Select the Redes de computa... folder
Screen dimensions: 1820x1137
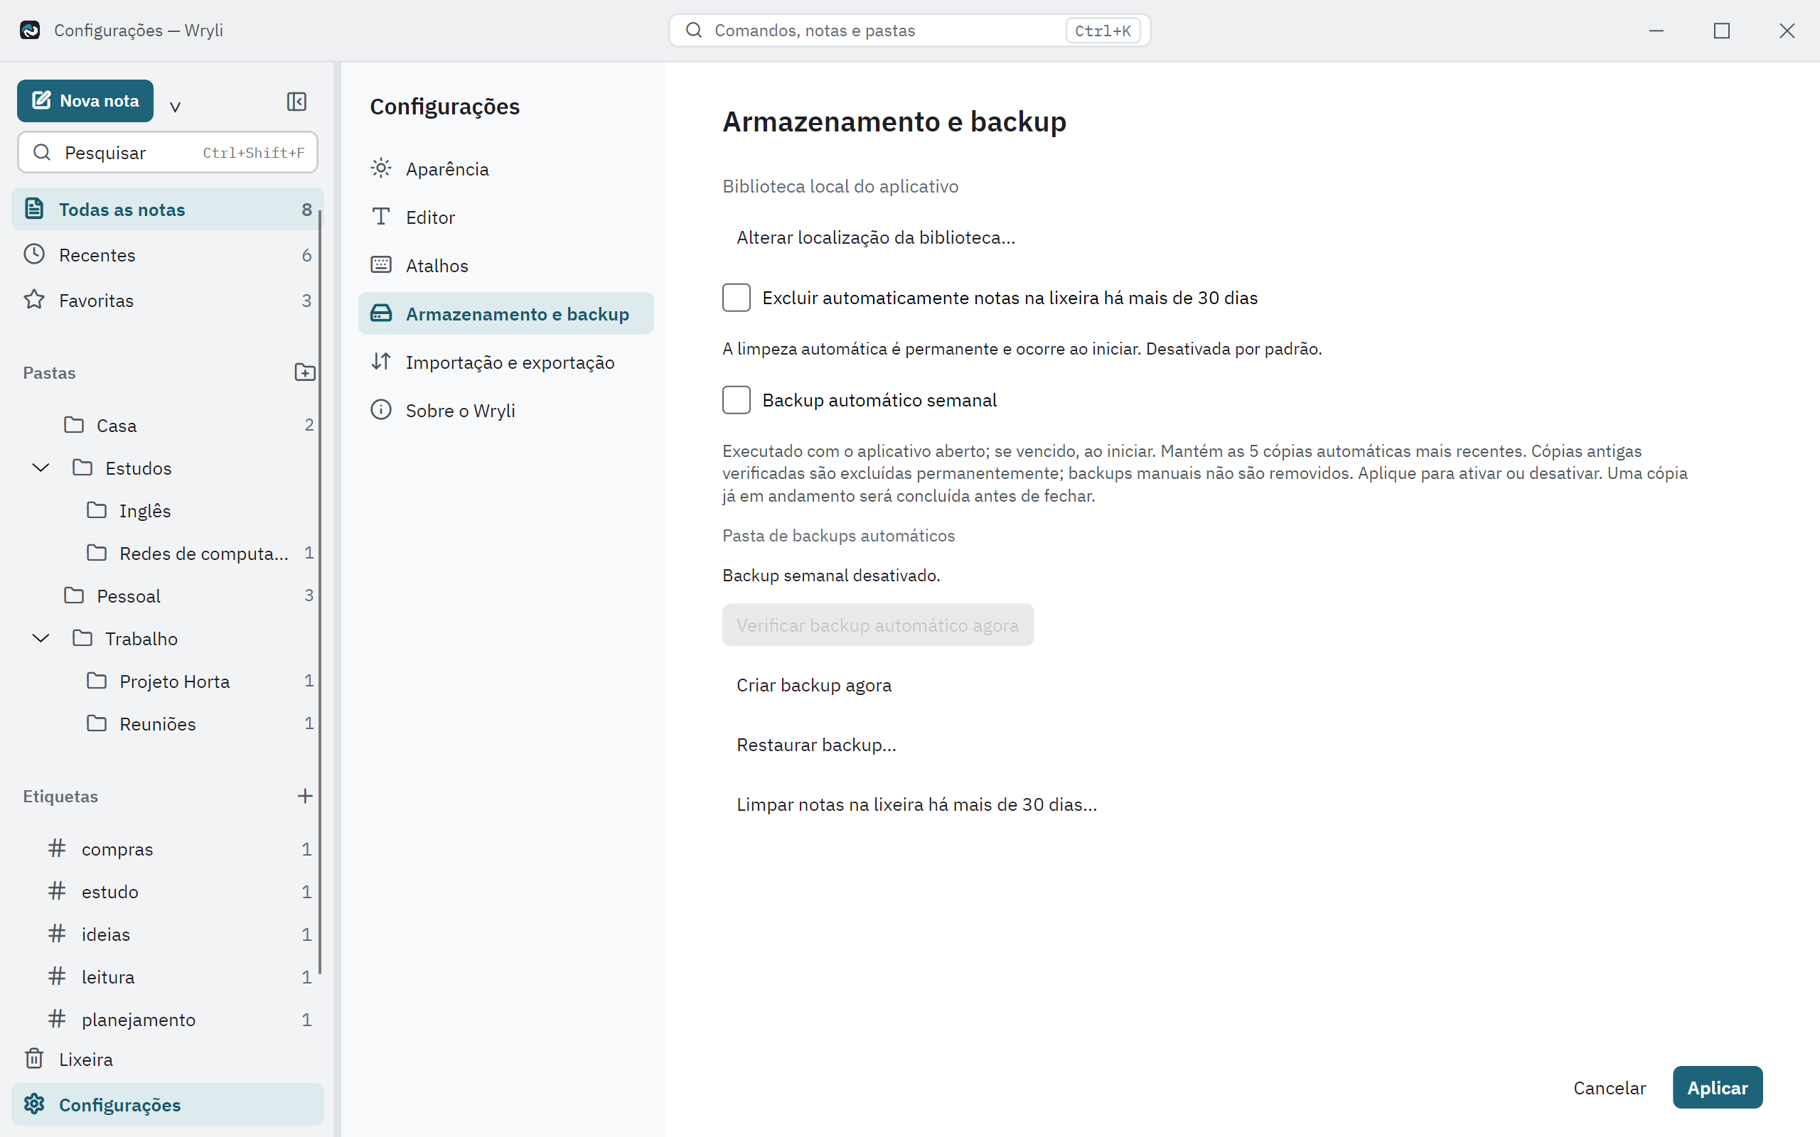point(168,554)
